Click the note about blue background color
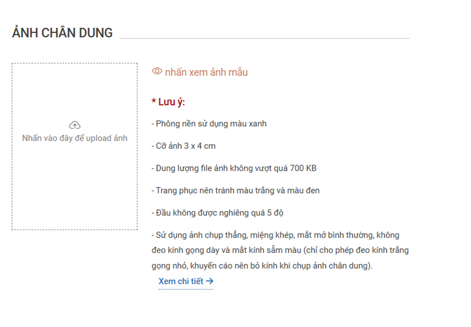The image size is (471, 327). tap(211, 124)
